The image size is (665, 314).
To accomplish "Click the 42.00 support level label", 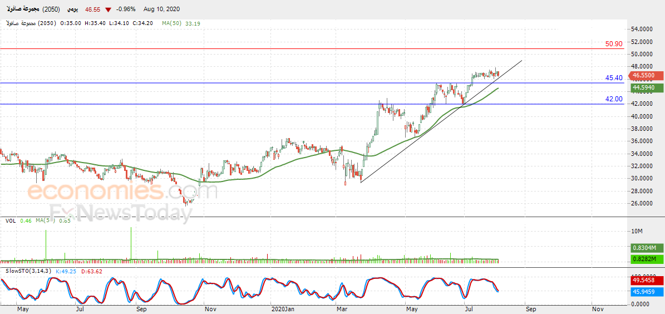I will coord(614,99).
